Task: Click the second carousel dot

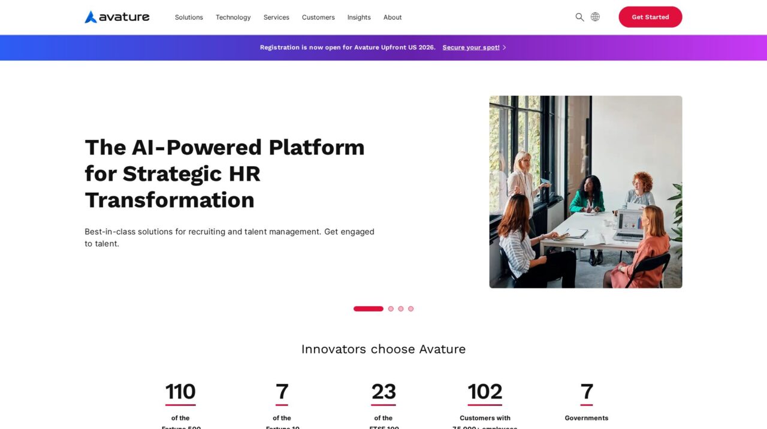Action: click(x=391, y=308)
